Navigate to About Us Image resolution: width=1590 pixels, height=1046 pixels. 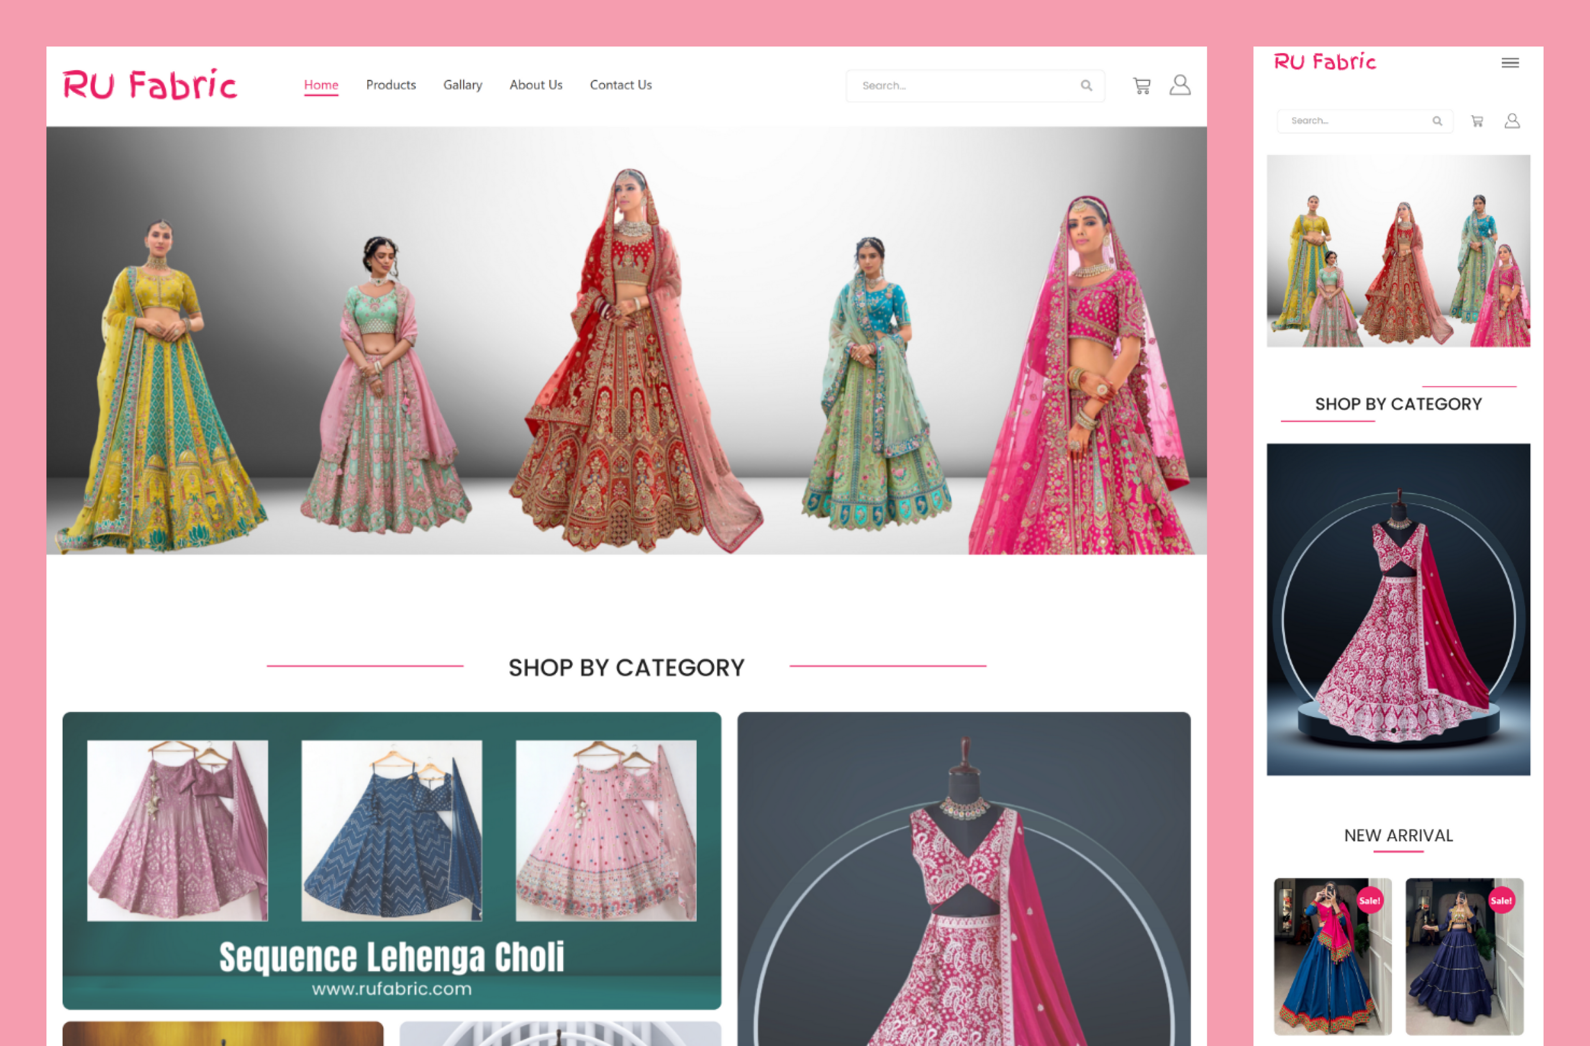536,85
